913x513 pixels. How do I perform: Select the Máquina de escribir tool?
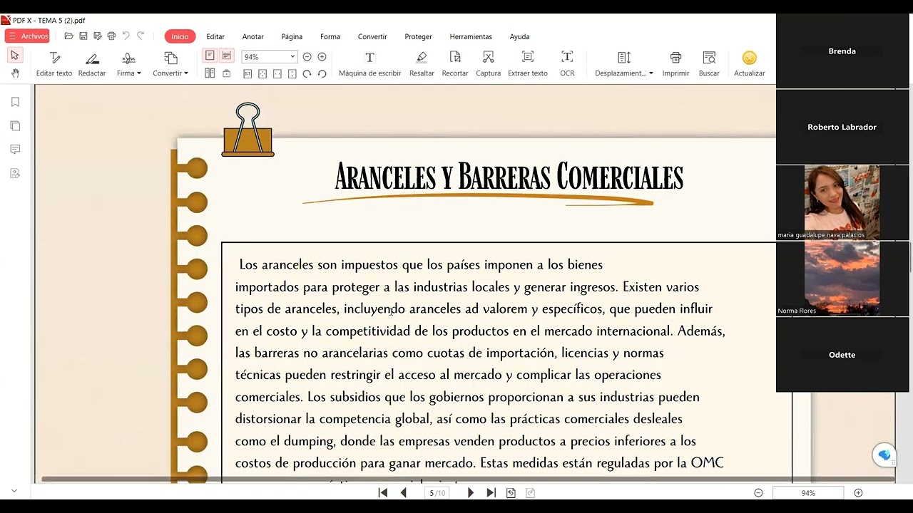tap(369, 63)
